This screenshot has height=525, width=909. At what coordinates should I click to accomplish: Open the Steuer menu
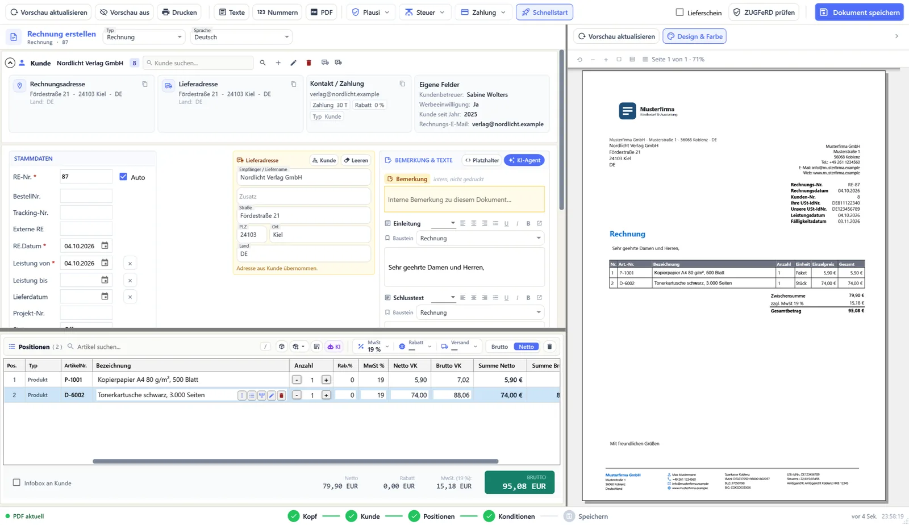click(425, 13)
